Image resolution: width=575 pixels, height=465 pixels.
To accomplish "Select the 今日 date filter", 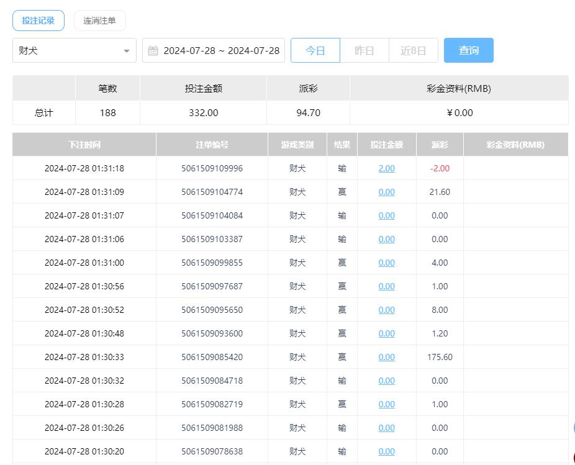I will pyautogui.click(x=315, y=51).
